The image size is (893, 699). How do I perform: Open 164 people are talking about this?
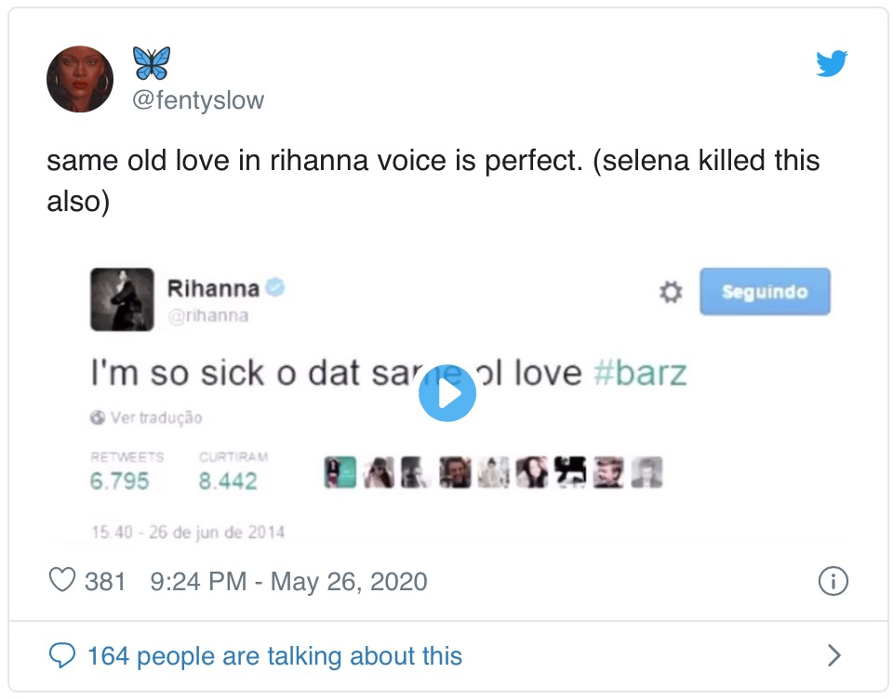274,655
